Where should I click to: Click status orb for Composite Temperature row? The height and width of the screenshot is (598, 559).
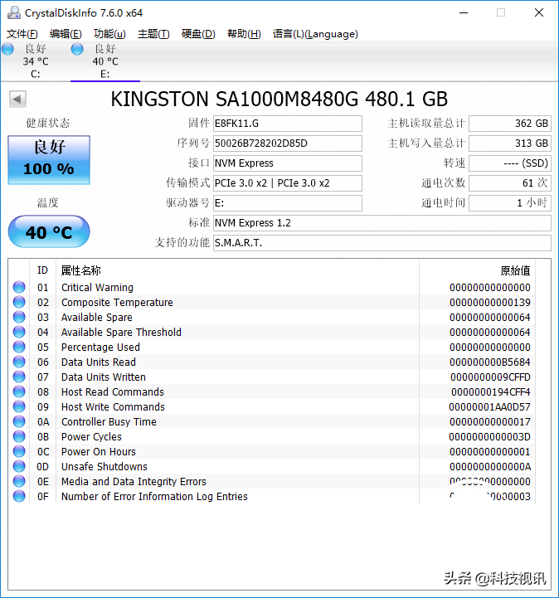(x=19, y=302)
